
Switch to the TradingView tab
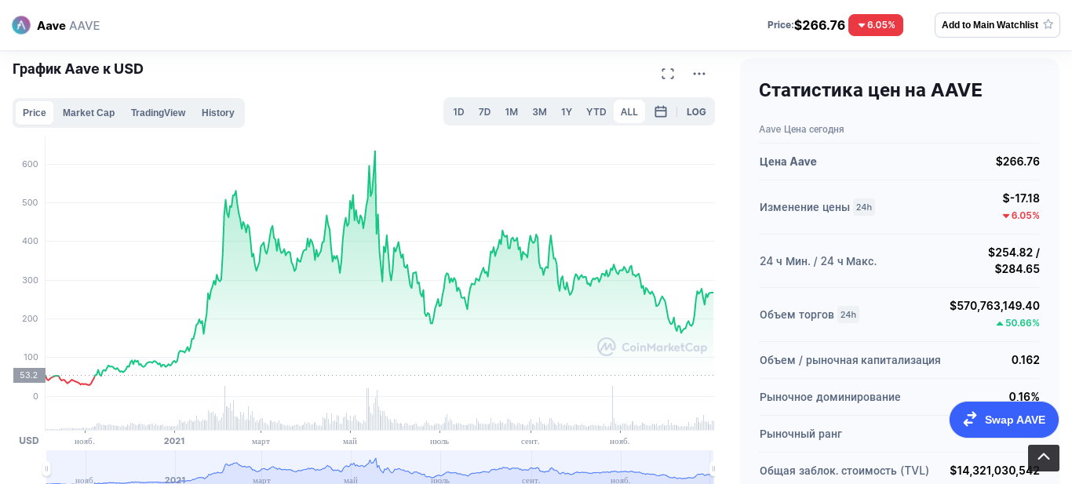coord(158,112)
